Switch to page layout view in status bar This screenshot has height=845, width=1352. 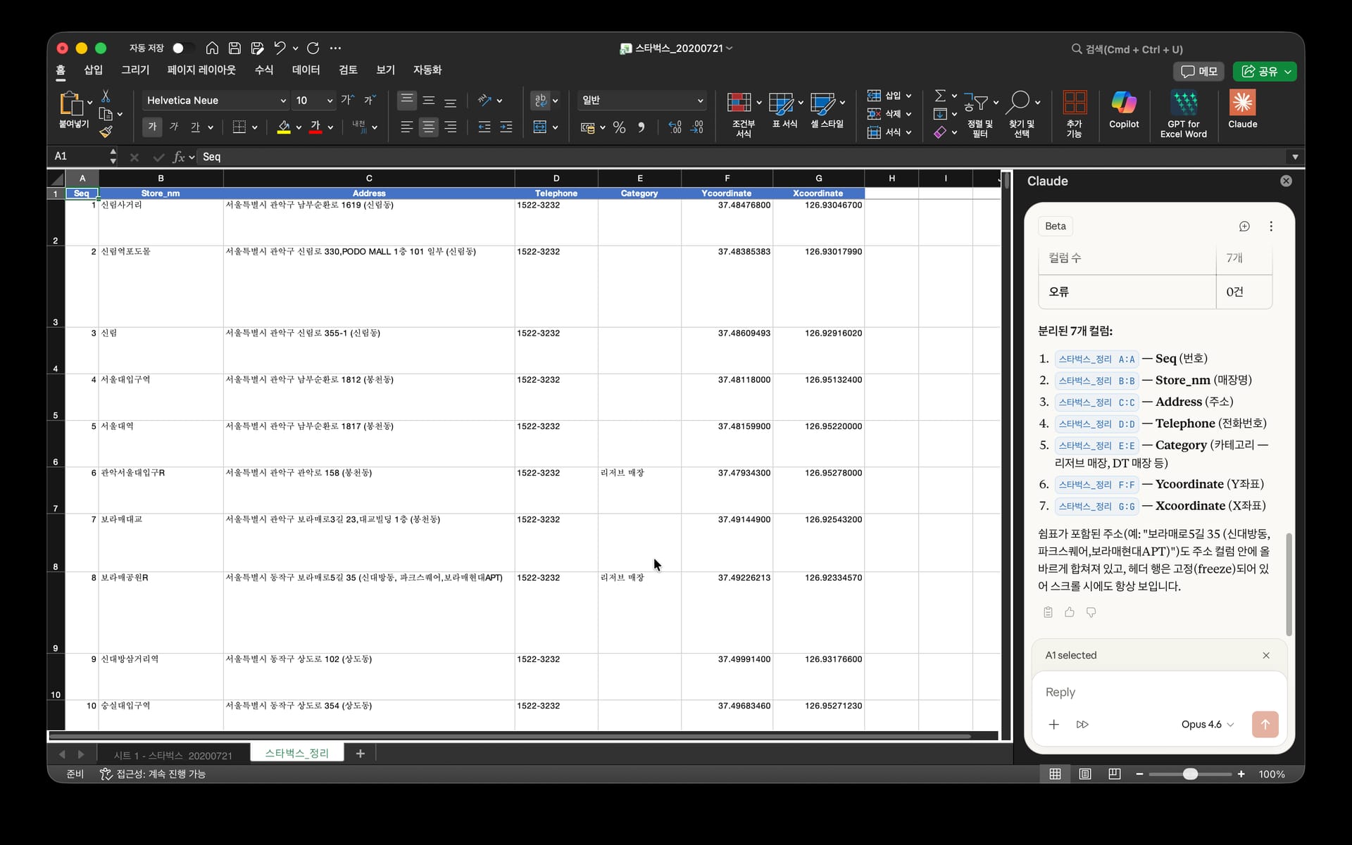point(1085,774)
